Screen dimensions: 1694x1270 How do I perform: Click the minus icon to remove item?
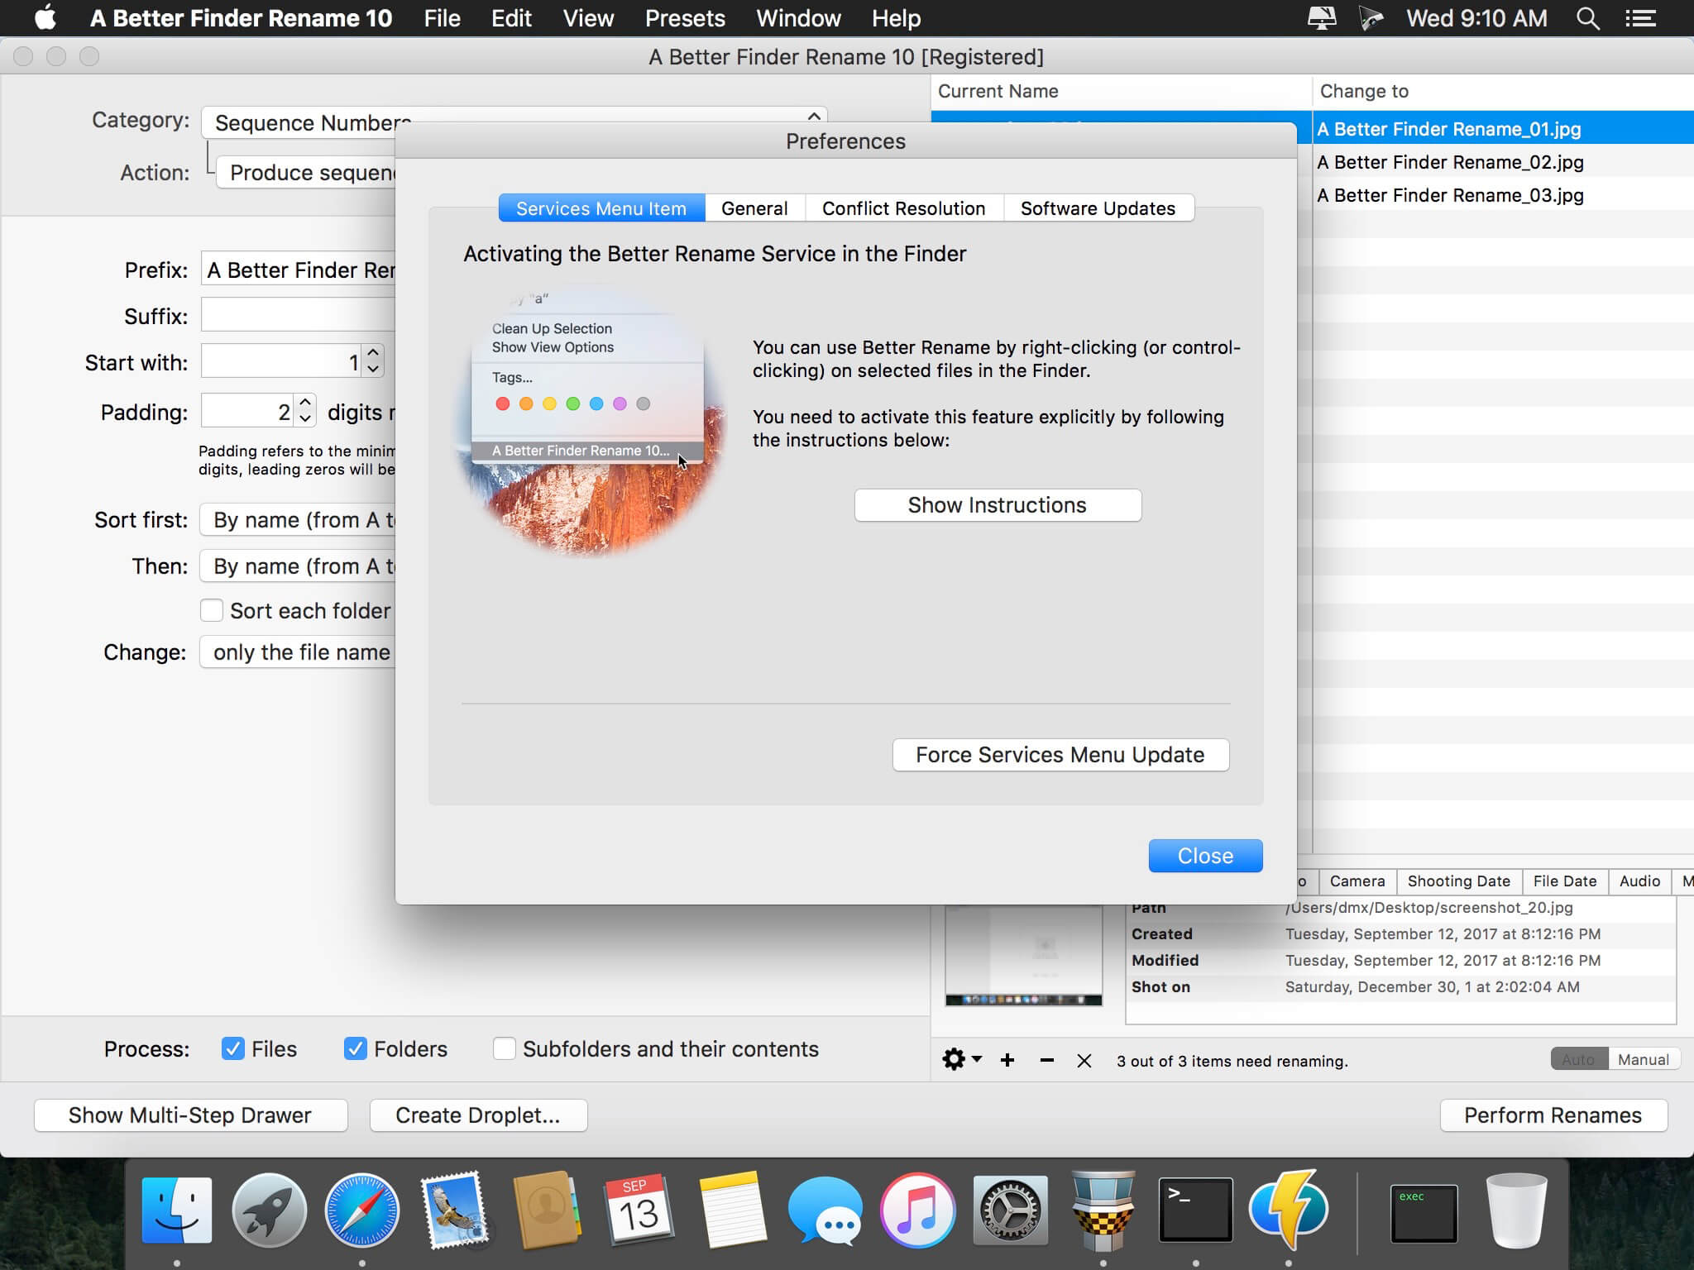(x=1046, y=1060)
